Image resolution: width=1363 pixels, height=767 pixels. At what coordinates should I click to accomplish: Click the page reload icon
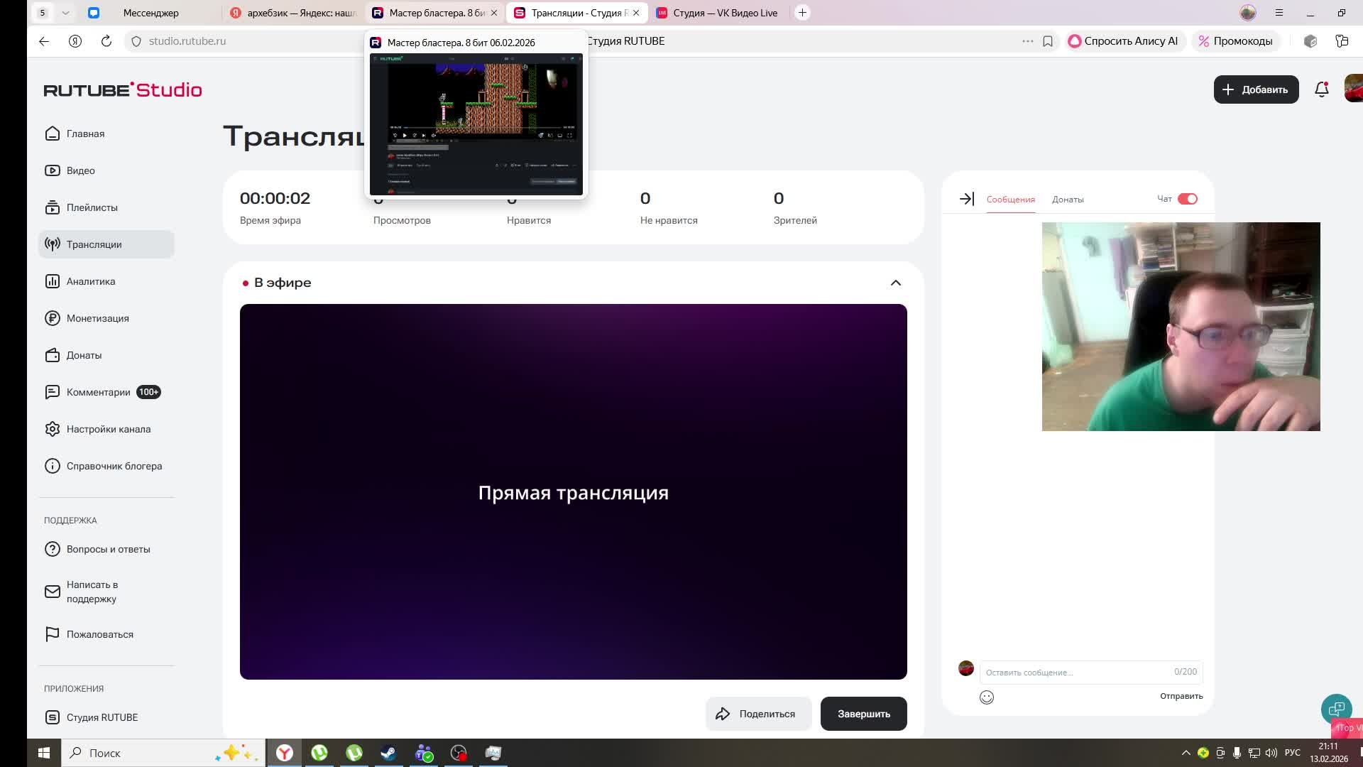[x=106, y=41]
